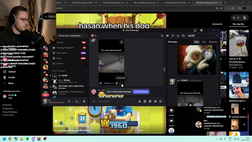
Task: Open Discord inbox icon in title bar
Action: pyautogui.click(x=195, y=30)
